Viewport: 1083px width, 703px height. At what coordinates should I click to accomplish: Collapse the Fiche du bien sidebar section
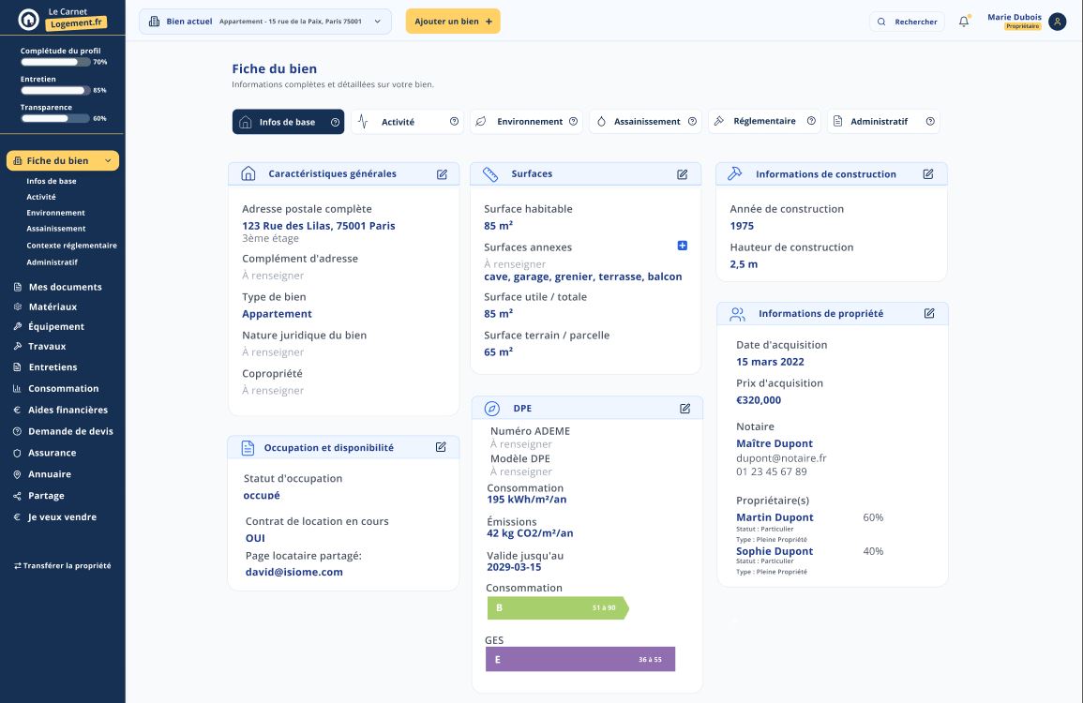[x=108, y=161]
